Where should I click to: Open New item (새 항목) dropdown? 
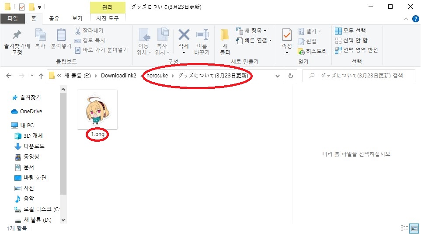(251, 31)
